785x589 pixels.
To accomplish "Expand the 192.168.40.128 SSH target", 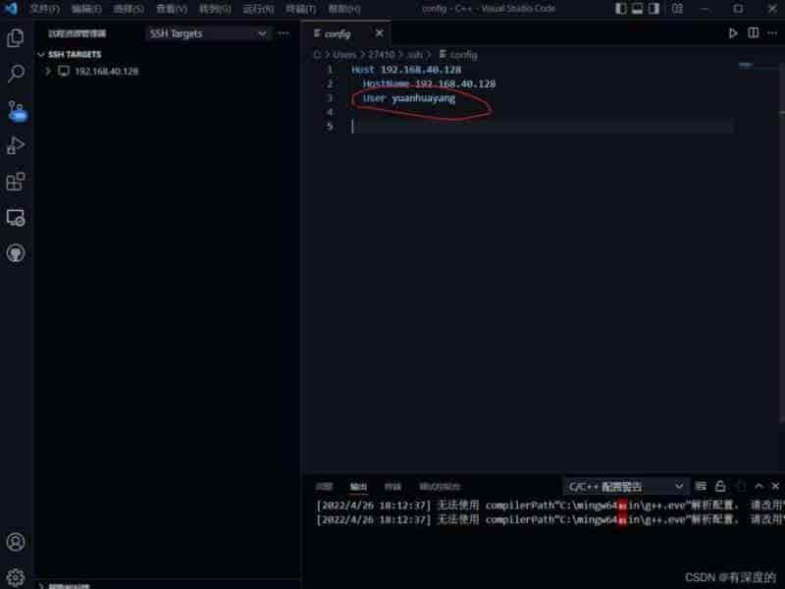I will coord(47,72).
